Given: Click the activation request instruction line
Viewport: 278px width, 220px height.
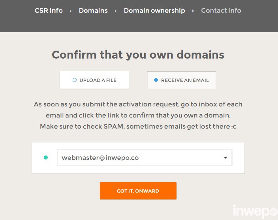Looking at the screenshot, I should click(x=138, y=104).
